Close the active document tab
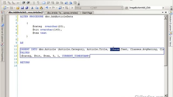Viewport: 173px width, 97px height. click(x=166, y=12)
